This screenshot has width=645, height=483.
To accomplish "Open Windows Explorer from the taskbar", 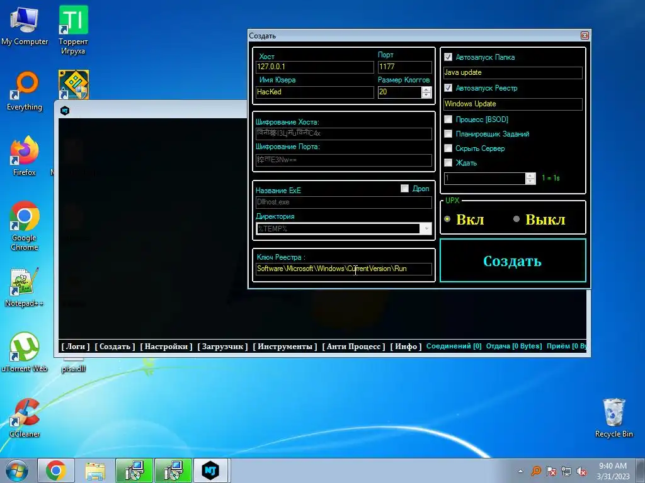I will pyautogui.click(x=95, y=470).
